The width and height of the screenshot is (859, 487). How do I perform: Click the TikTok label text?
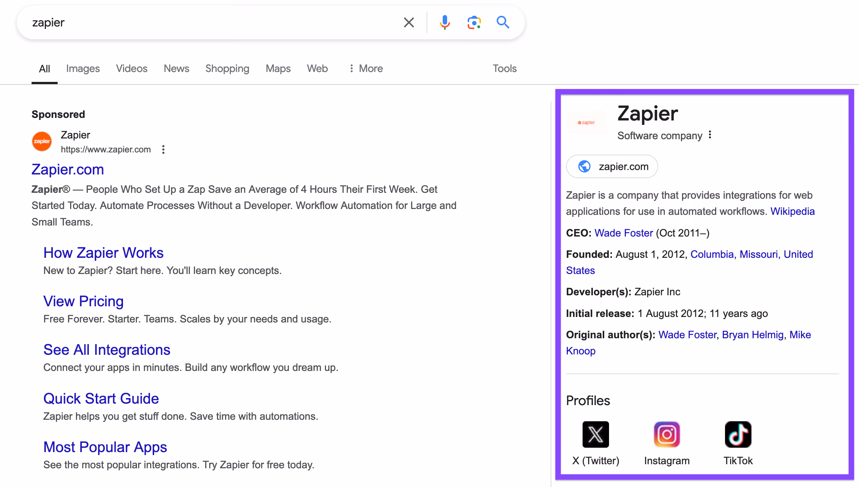tap(738, 461)
